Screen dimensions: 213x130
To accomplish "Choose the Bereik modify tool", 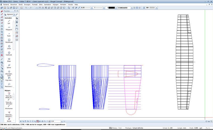I will [9, 120].
